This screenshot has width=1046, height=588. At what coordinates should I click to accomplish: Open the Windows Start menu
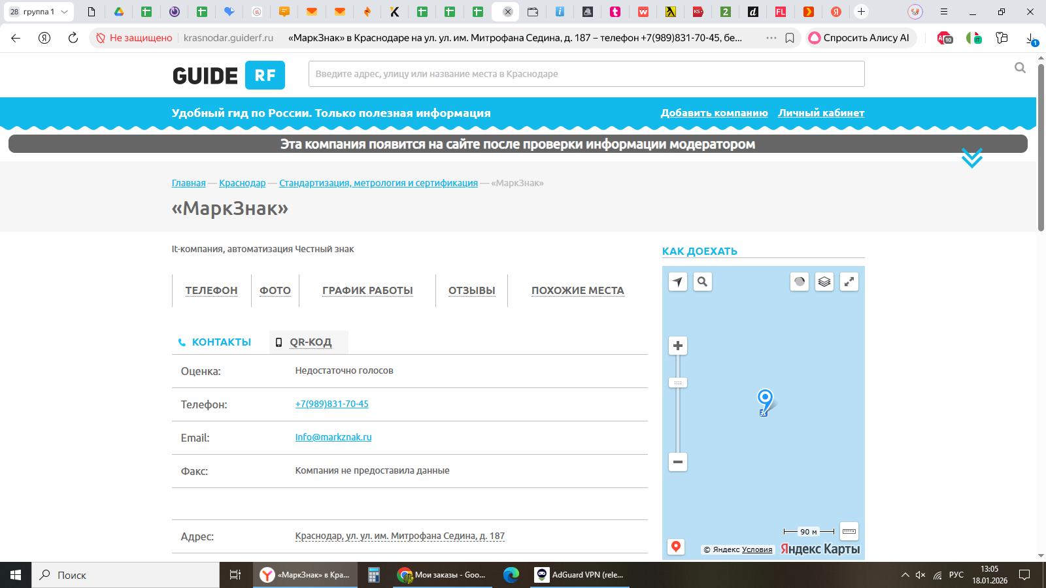(16, 575)
